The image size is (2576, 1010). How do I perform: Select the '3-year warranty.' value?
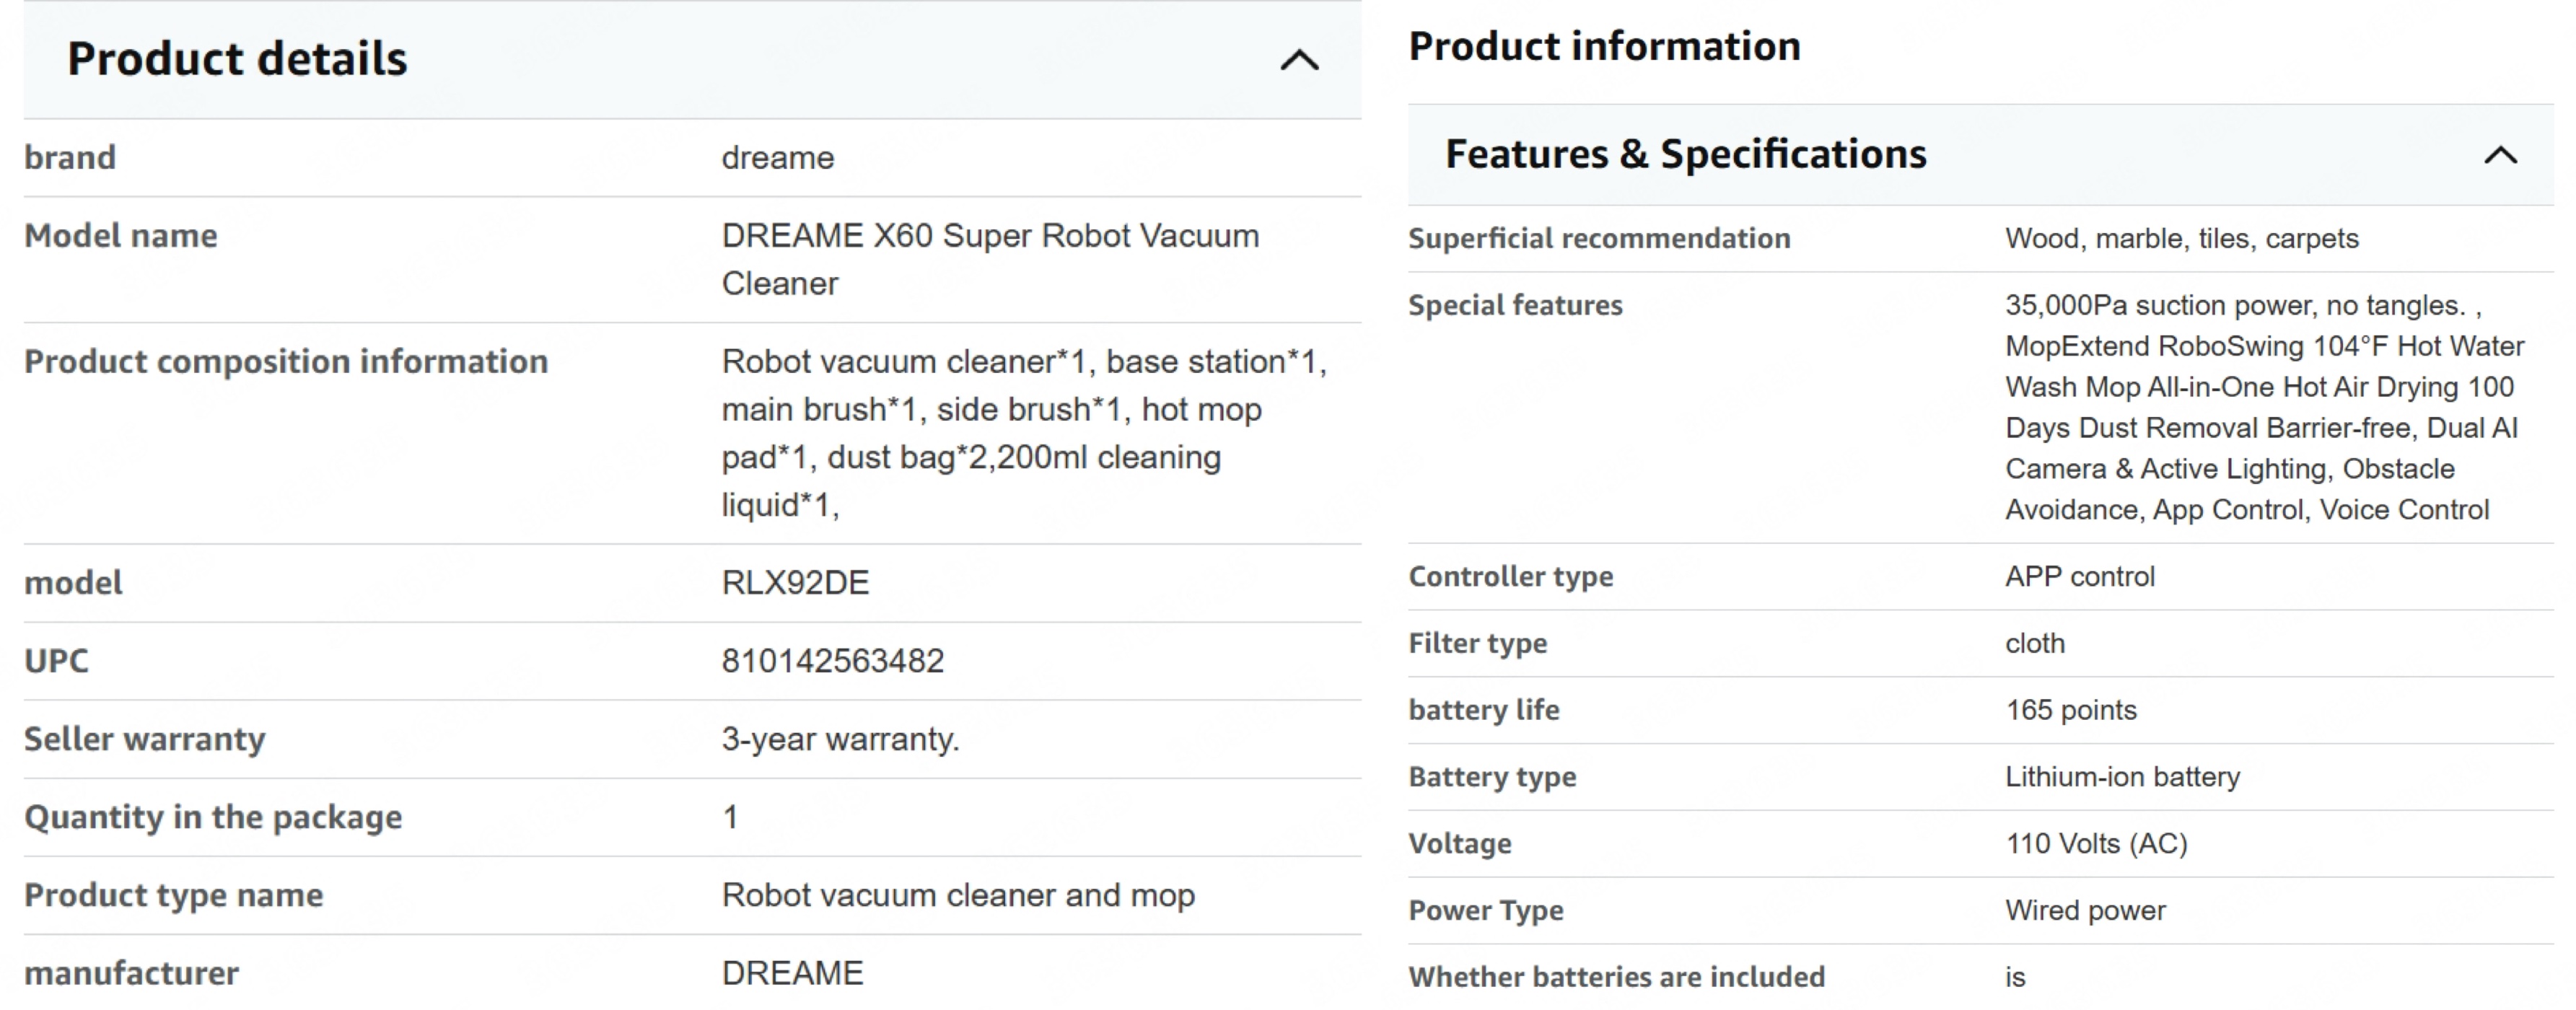(841, 739)
